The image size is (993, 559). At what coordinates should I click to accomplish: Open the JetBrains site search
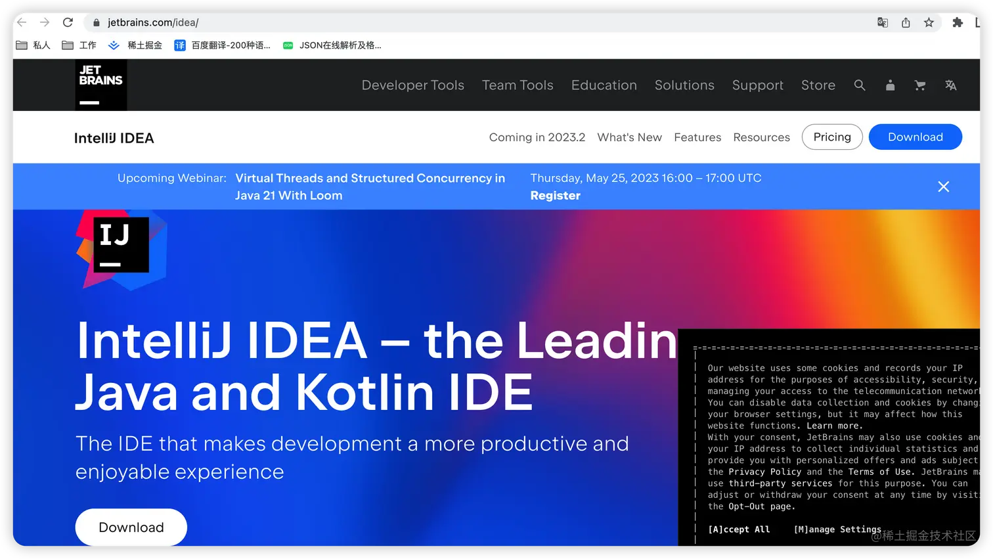tap(860, 85)
